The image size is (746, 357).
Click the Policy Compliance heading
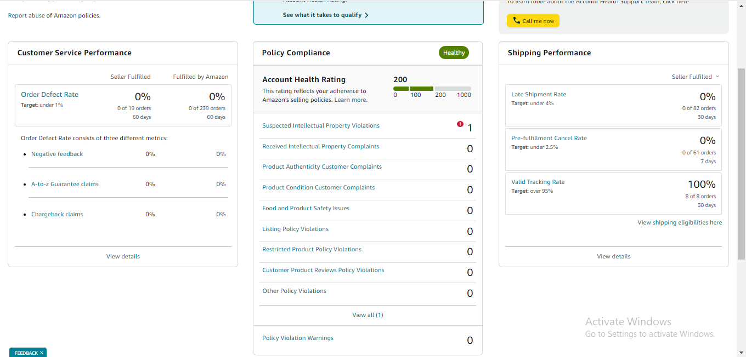(x=296, y=53)
